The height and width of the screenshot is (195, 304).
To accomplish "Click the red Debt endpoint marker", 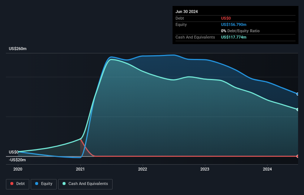I will click(x=298, y=156).
